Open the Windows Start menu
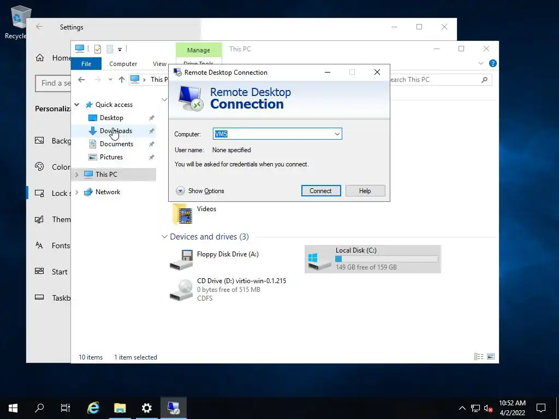559x419 pixels. (x=13, y=408)
